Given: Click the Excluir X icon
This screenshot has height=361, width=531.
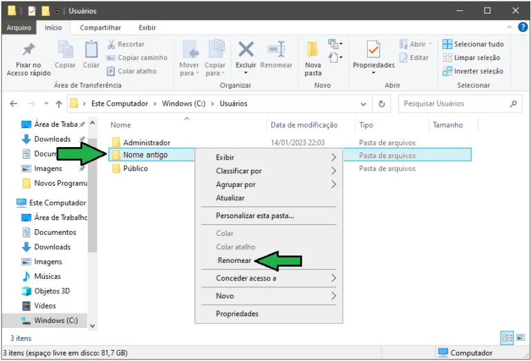Looking at the screenshot, I should click(246, 49).
